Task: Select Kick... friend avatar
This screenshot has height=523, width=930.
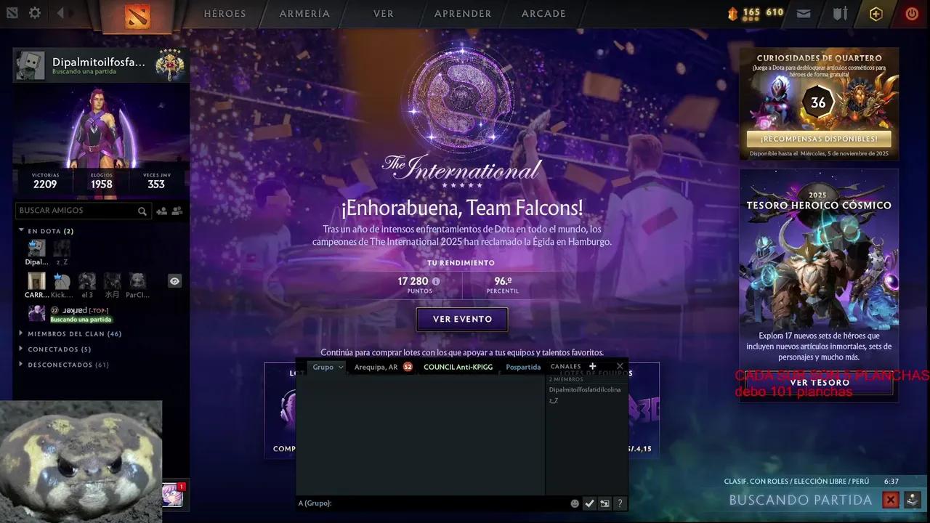Action: (62, 281)
